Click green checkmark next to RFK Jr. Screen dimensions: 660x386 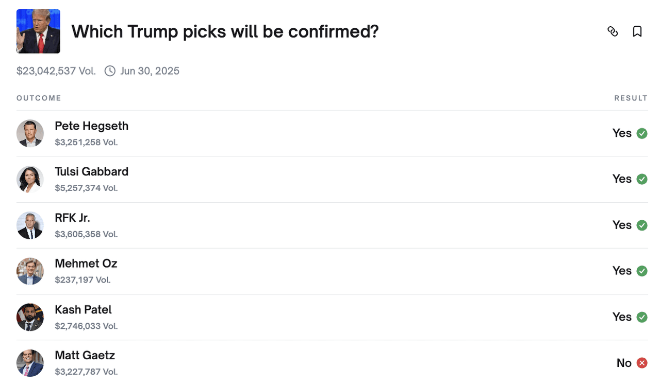642,225
